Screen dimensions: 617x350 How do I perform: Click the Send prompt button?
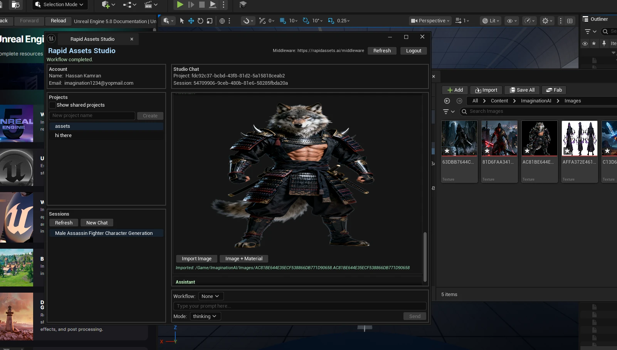415,317
